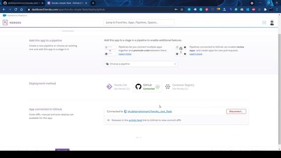Click the green Grammarly extension icon
This screenshot has height=158, width=281.
pyautogui.click(x=201, y=10)
